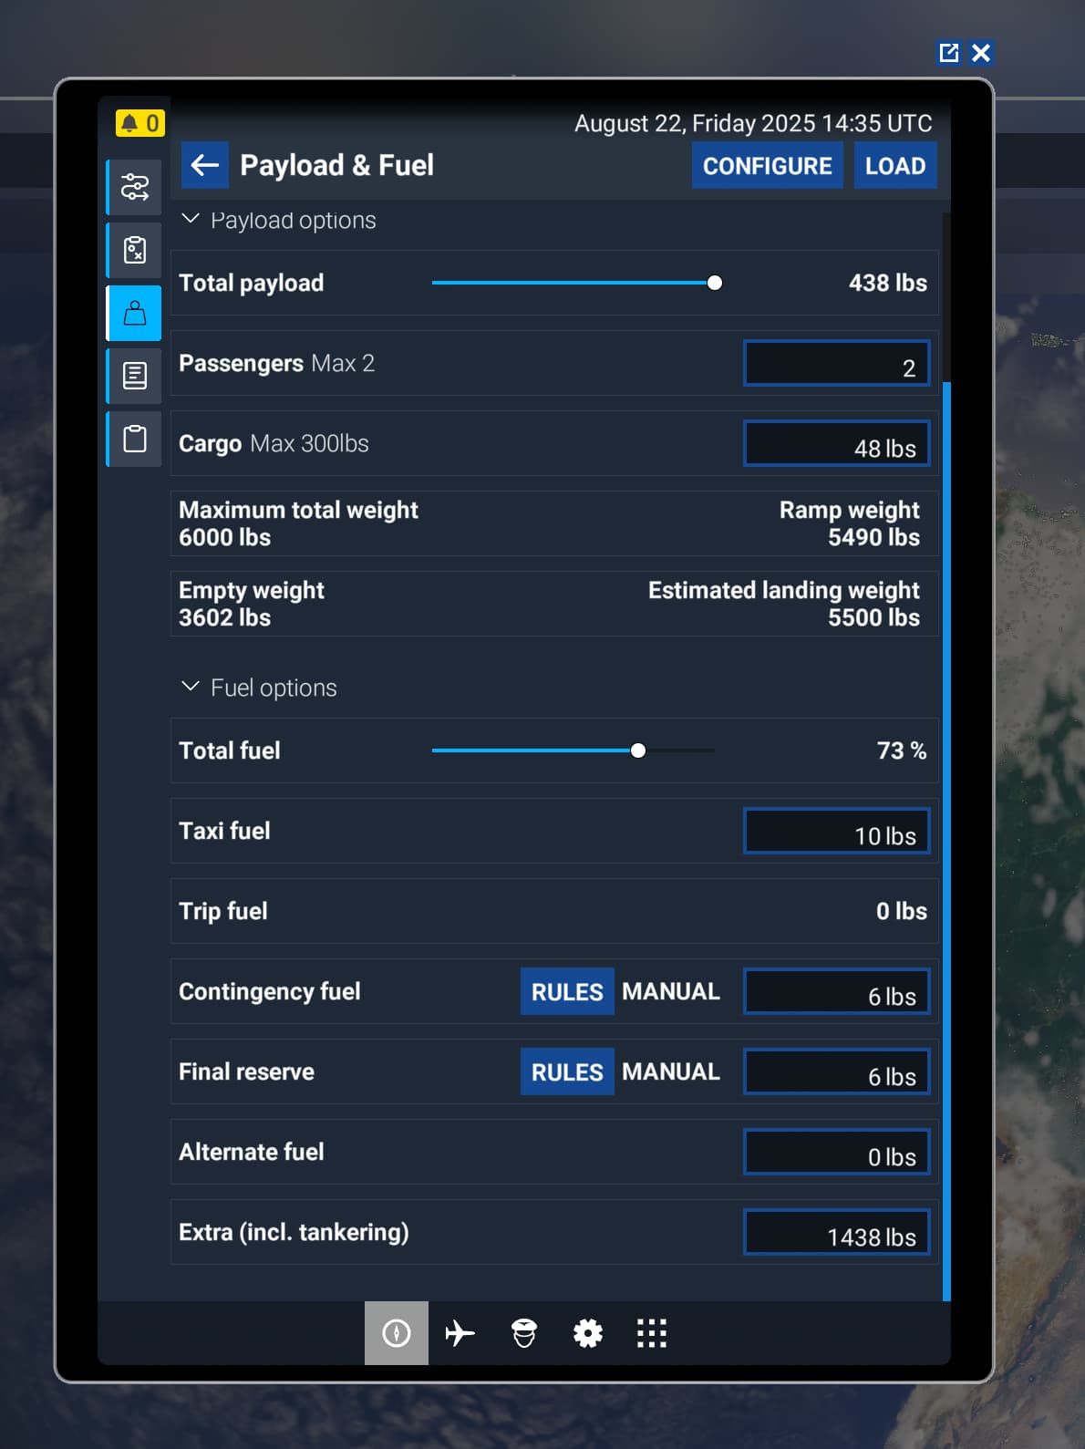This screenshot has height=1449, width=1085.
Task: Close the EFB panel window
Action: (x=981, y=53)
